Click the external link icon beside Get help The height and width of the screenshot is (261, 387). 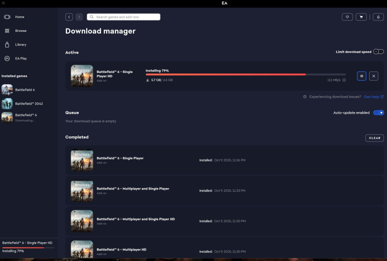point(382,97)
